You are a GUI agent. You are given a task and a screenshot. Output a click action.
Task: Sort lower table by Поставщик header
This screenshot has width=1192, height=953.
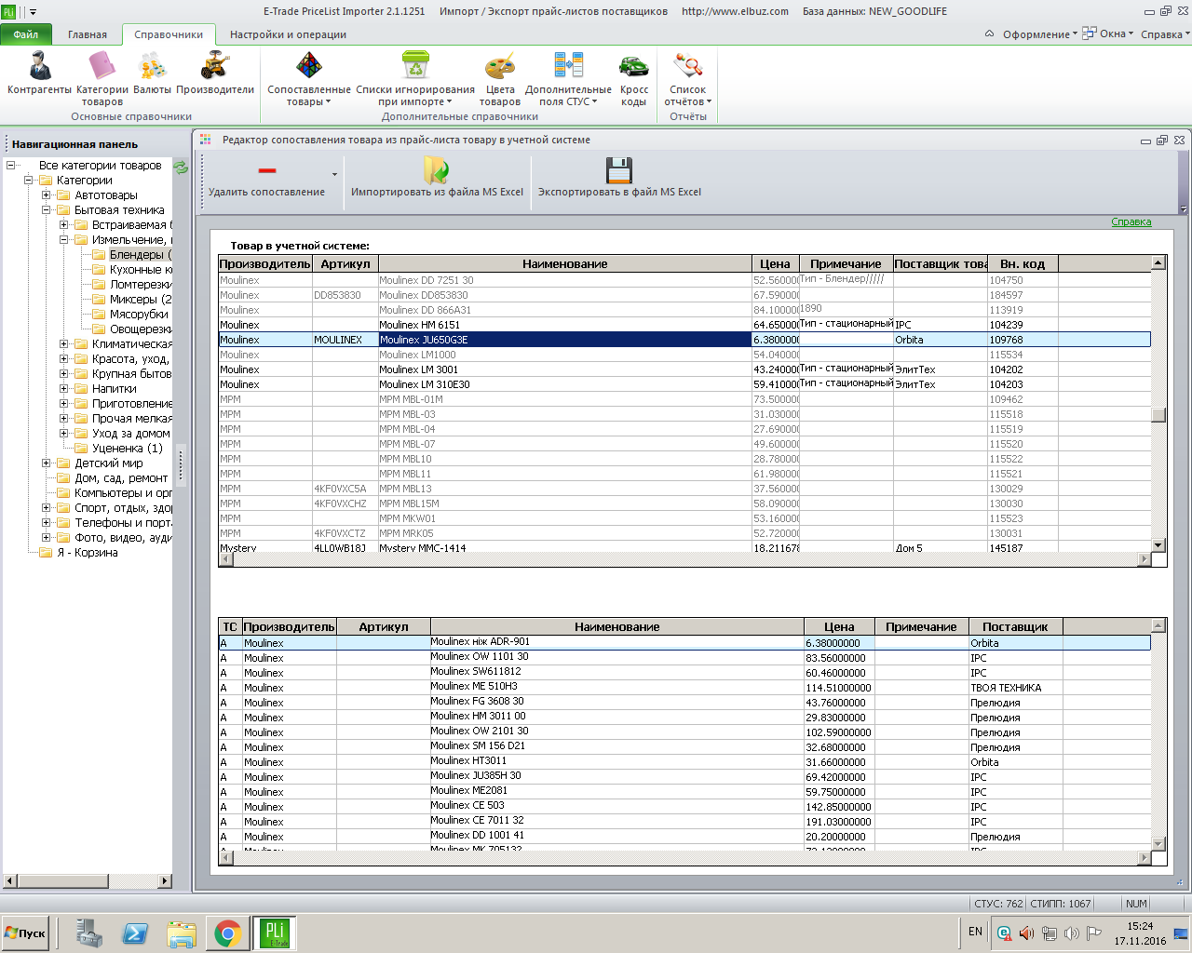[1015, 627]
